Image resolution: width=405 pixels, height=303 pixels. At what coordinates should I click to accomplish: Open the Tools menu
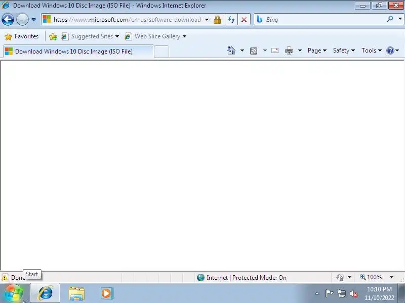(372, 50)
